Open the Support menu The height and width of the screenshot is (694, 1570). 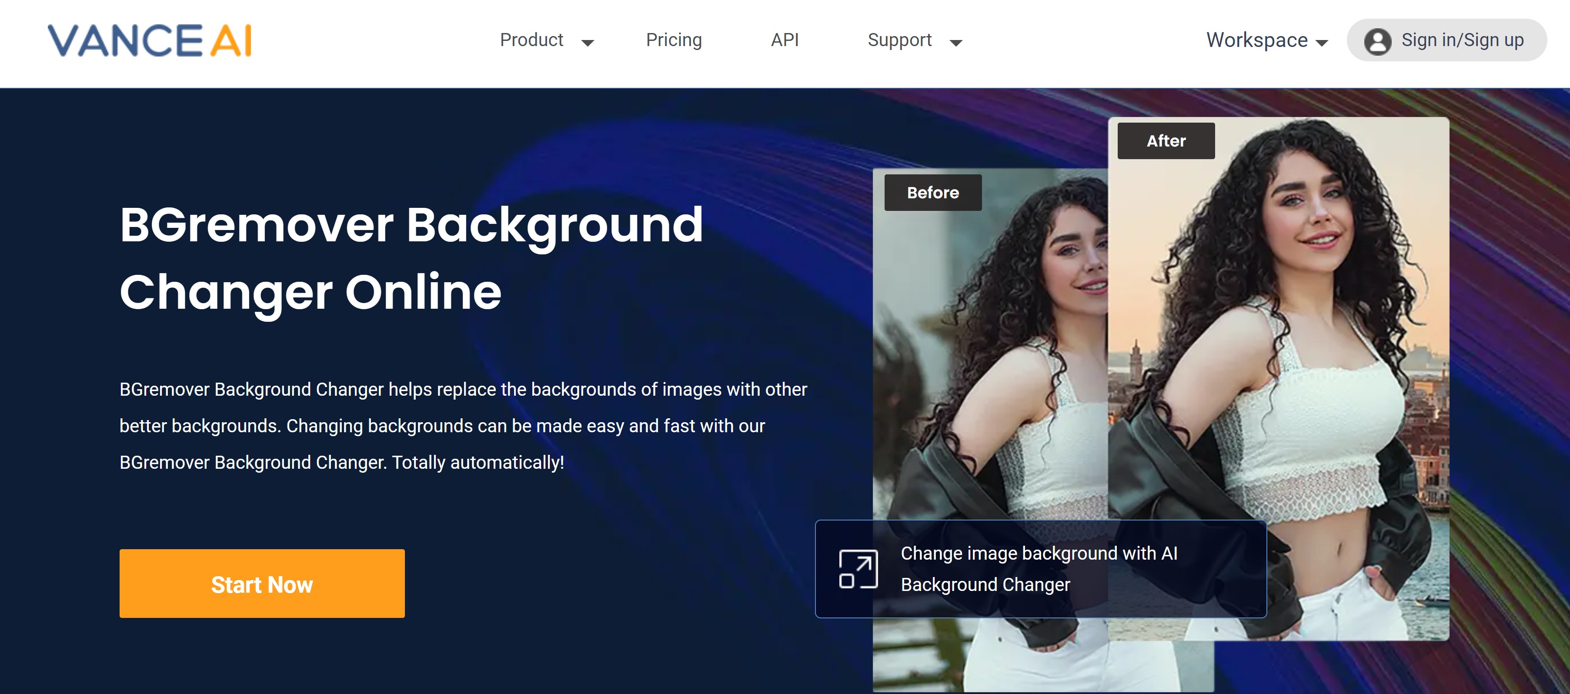(899, 40)
